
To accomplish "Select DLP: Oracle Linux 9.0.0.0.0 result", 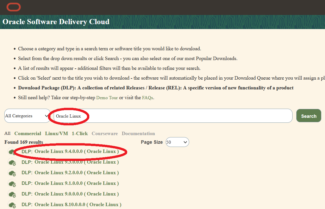I will pyautogui.click(x=70, y=194).
